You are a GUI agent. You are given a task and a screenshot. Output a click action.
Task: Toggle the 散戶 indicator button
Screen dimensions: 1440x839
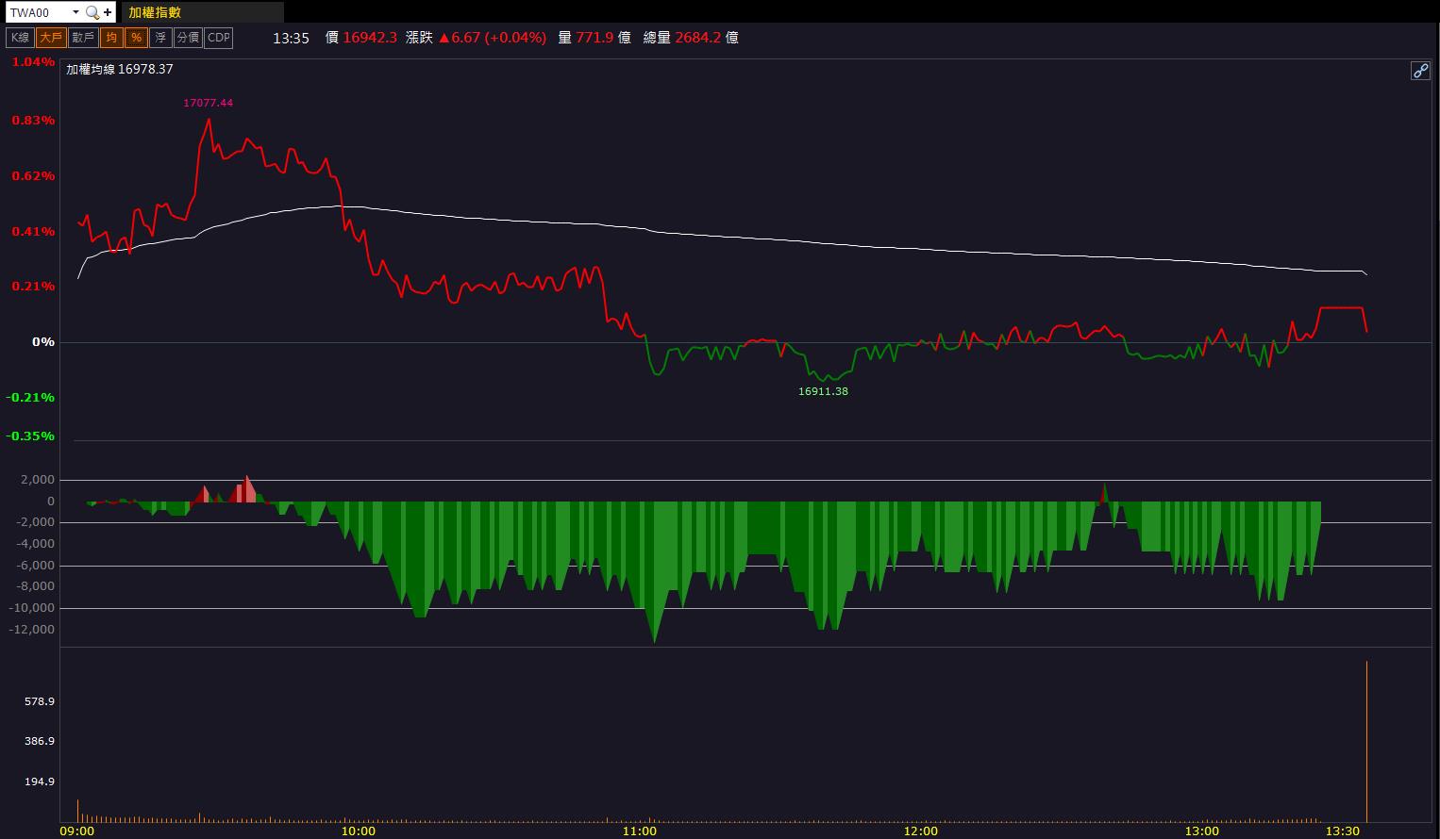click(x=83, y=38)
